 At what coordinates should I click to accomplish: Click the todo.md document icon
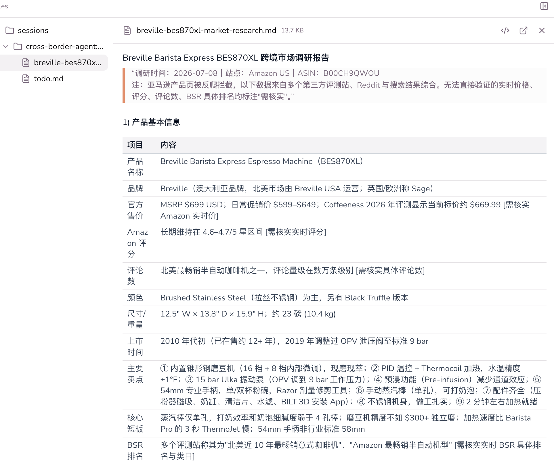(x=26, y=79)
